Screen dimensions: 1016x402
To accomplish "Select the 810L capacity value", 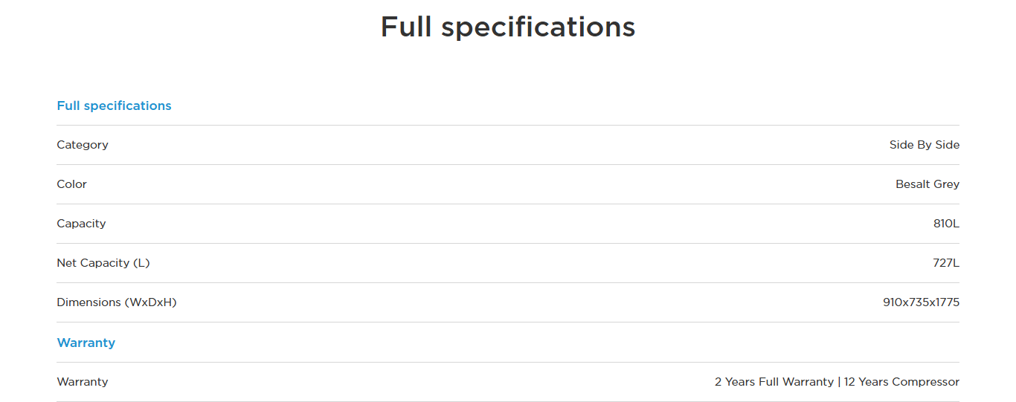I will (946, 224).
